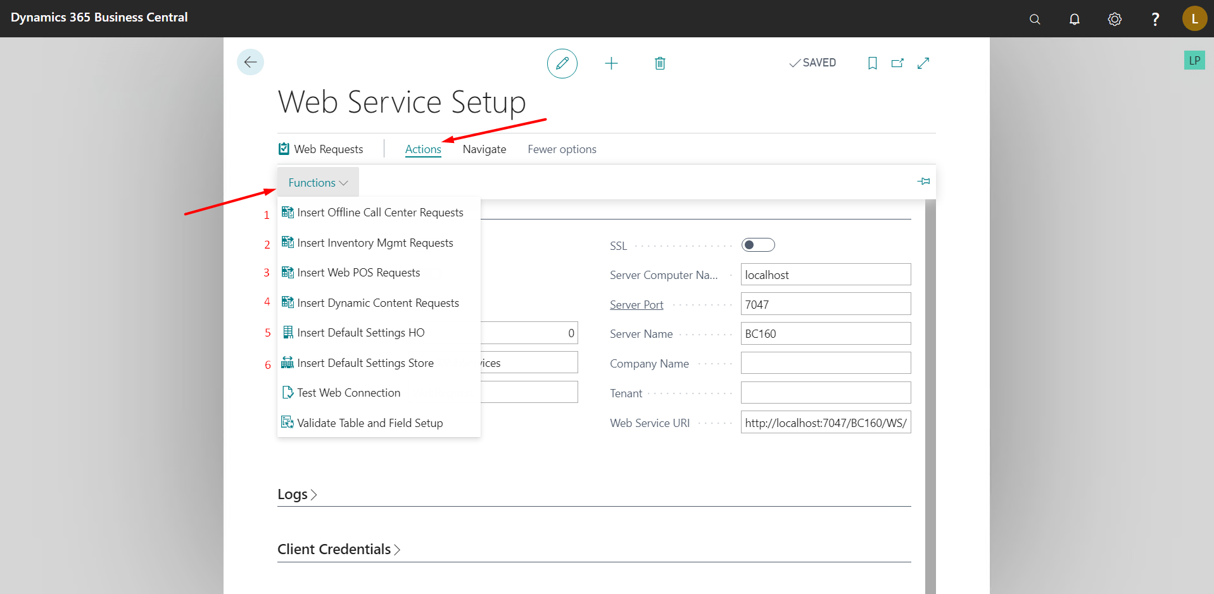Click the page vertical scrollbar
Viewport: 1214px width, 594px height.
(930, 397)
